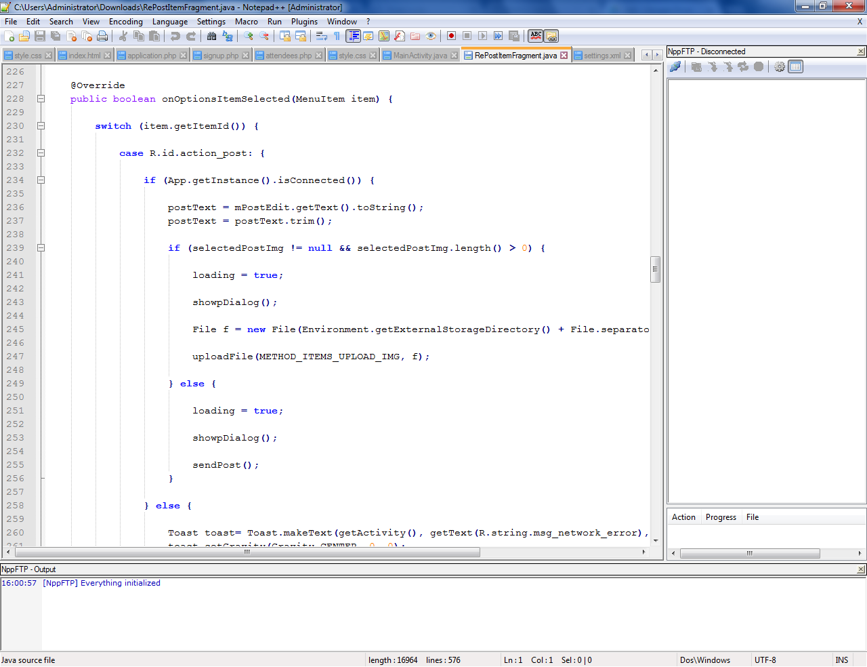Close the NppFTP Output panel
Viewport: 867px width, 667px height.
coord(861,569)
